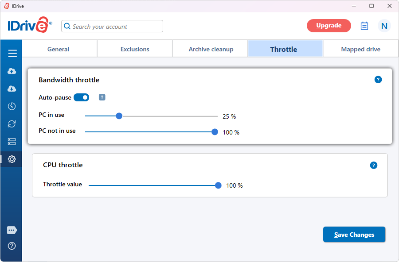Open the Help question mark in sidebar
Viewport: 399px width, 262px height.
click(12, 246)
